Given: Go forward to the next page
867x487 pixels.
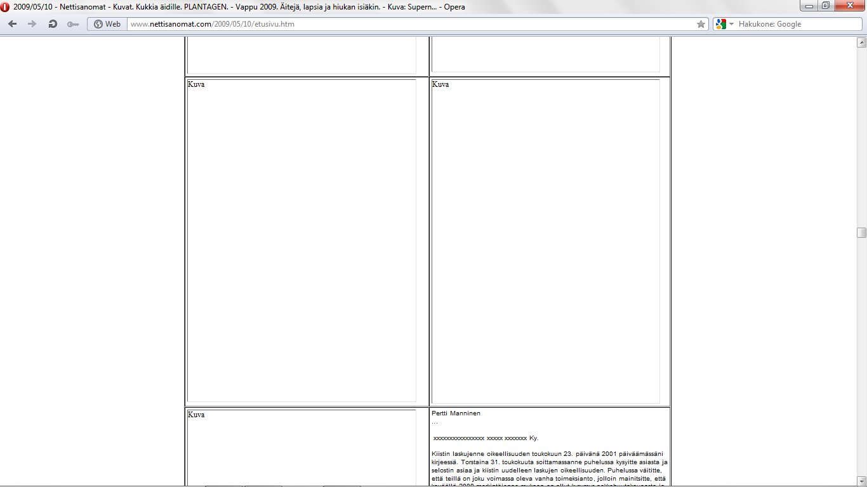Looking at the screenshot, I should click(x=32, y=24).
